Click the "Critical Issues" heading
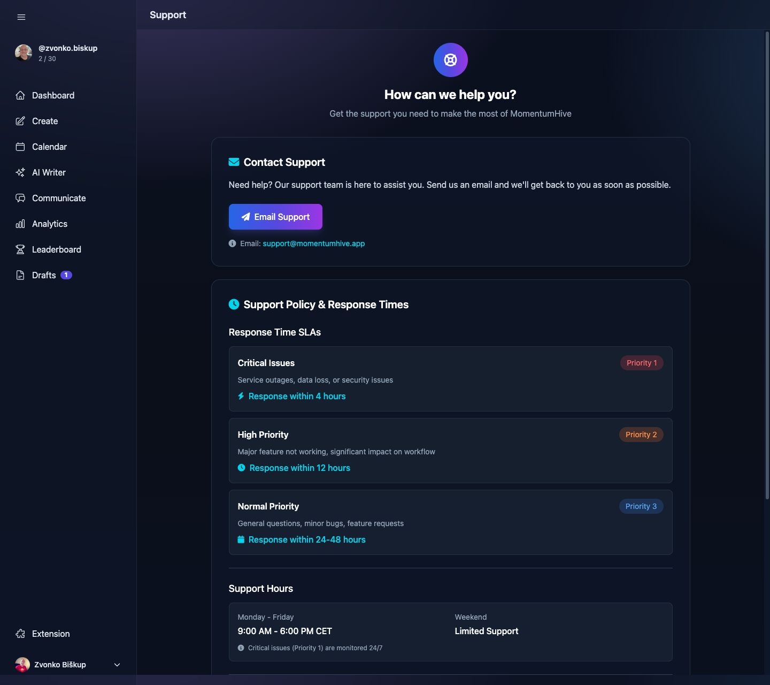The image size is (770, 685). pyautogui.click(x=266, y=363)
